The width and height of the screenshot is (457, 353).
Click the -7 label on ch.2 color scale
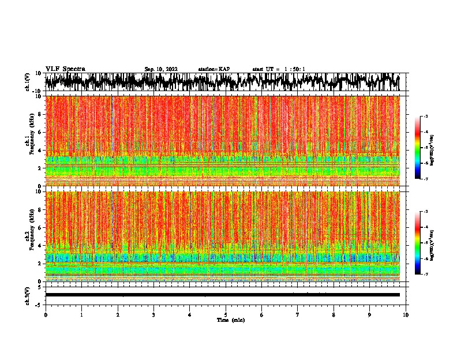[x=425, y=275]
